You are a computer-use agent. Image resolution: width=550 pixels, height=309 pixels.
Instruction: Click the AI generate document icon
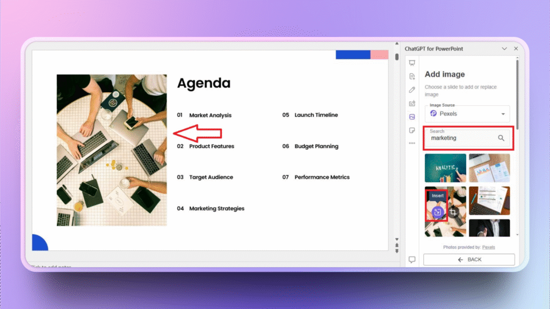(412, 103)
